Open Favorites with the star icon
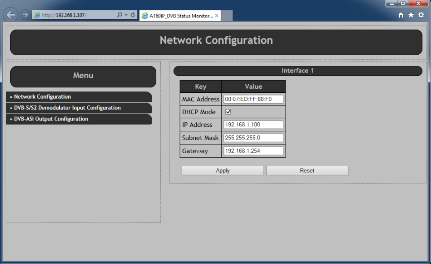The height and width of the screenshot is (264, 431). 411,15
